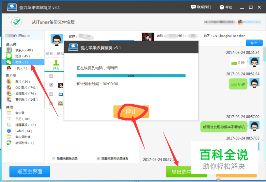Click the iPhone device header in the sidebar

23,36
